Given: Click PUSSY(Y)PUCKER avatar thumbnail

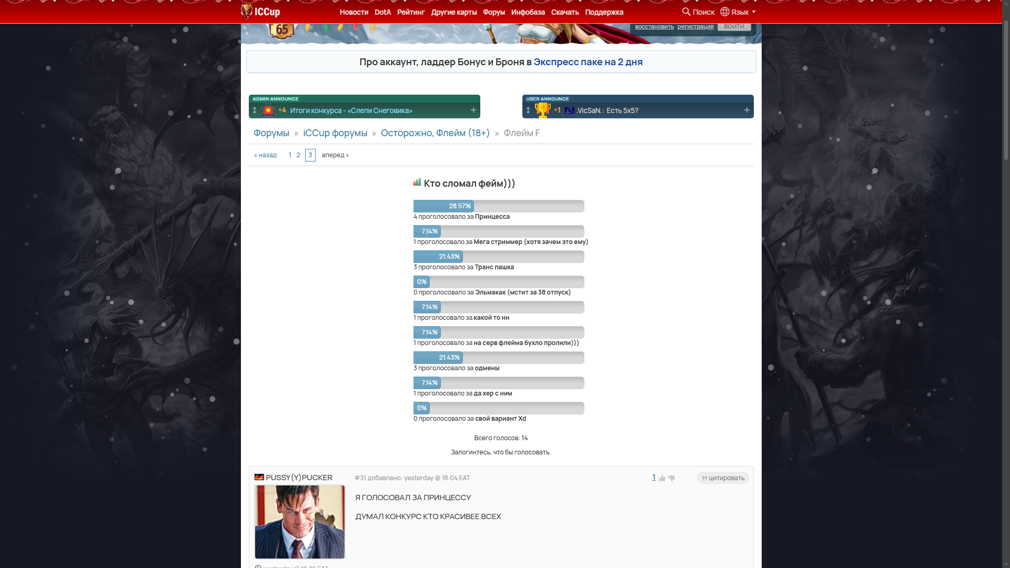Looking at the screenshot, I should coord(300,522).
